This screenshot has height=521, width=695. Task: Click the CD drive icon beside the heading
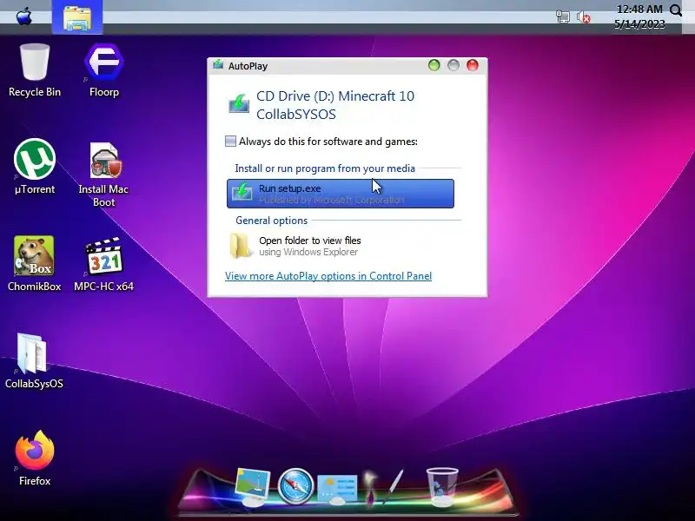[x=239, y=103]
